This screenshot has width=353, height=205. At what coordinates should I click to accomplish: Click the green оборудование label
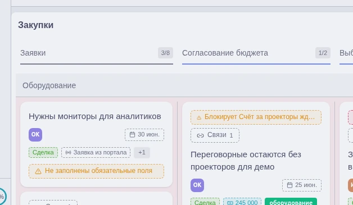click(291, 202)
